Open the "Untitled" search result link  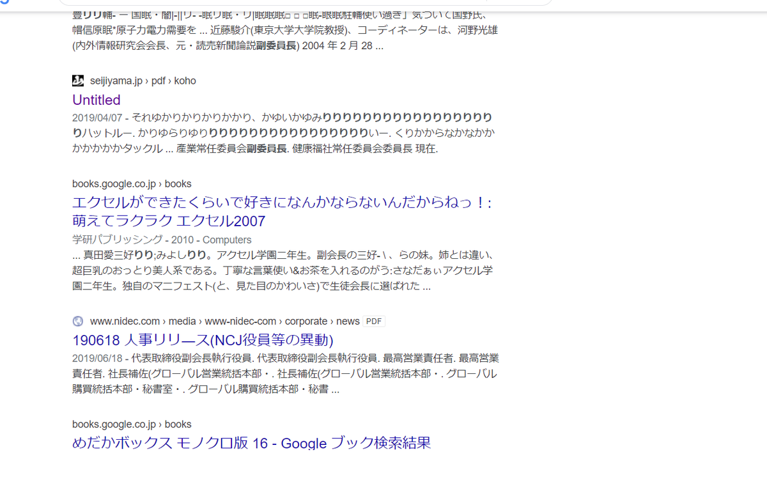[x=97, y=100]
